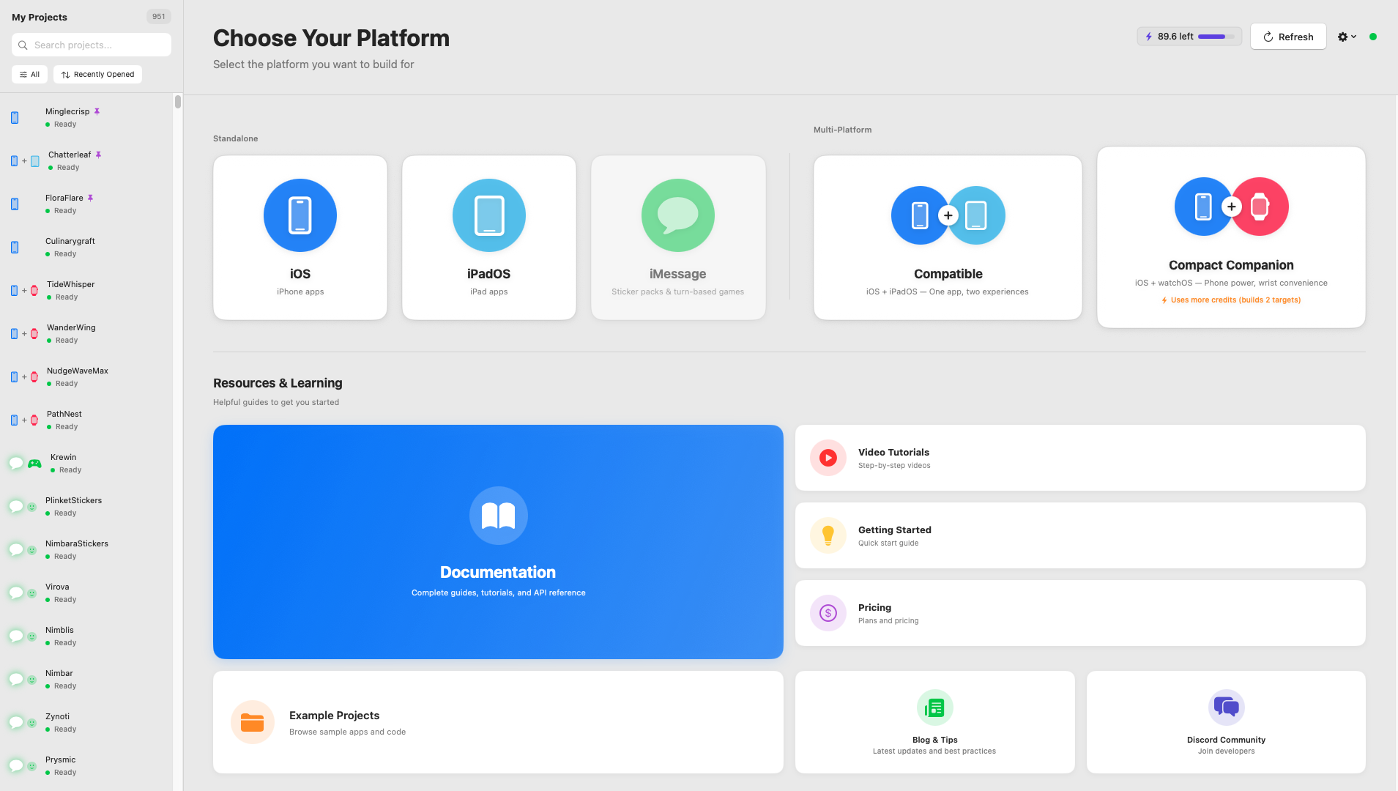Select the Compatible multi-platform option
This screenshot has height=791, width=1398.
(x=947, y=237)
